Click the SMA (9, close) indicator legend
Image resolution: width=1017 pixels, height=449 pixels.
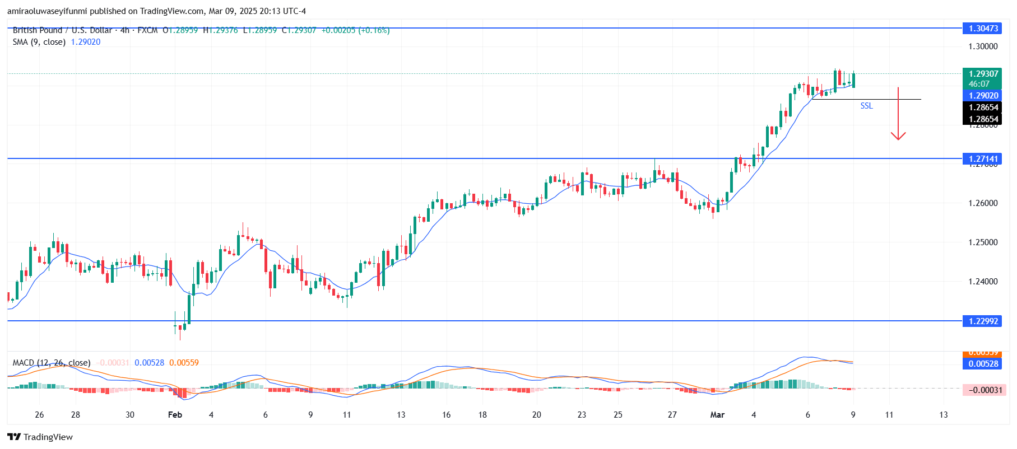pos(39,42)
